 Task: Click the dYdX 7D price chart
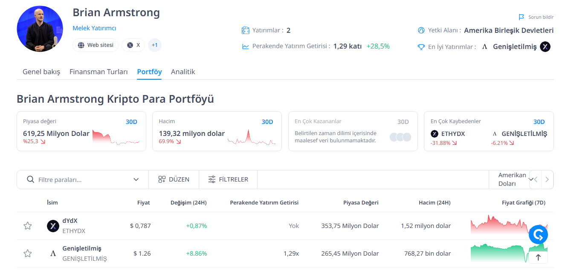pos(509,225)
